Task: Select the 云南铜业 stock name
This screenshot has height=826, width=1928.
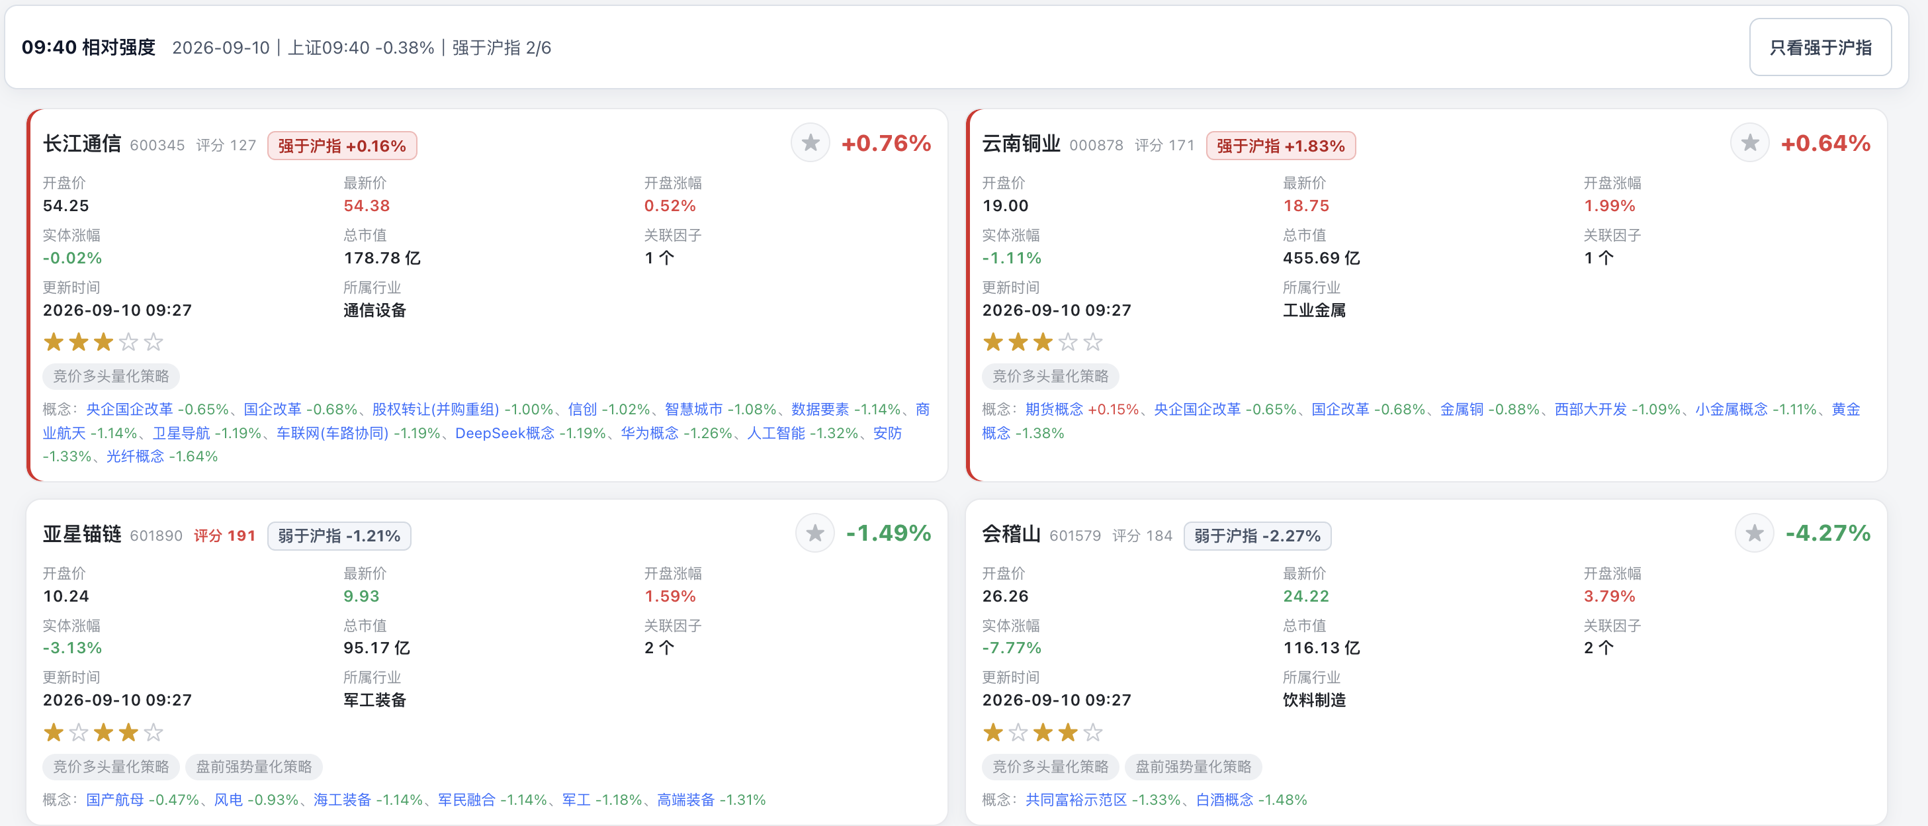Action: click(x=1021, y=143)
